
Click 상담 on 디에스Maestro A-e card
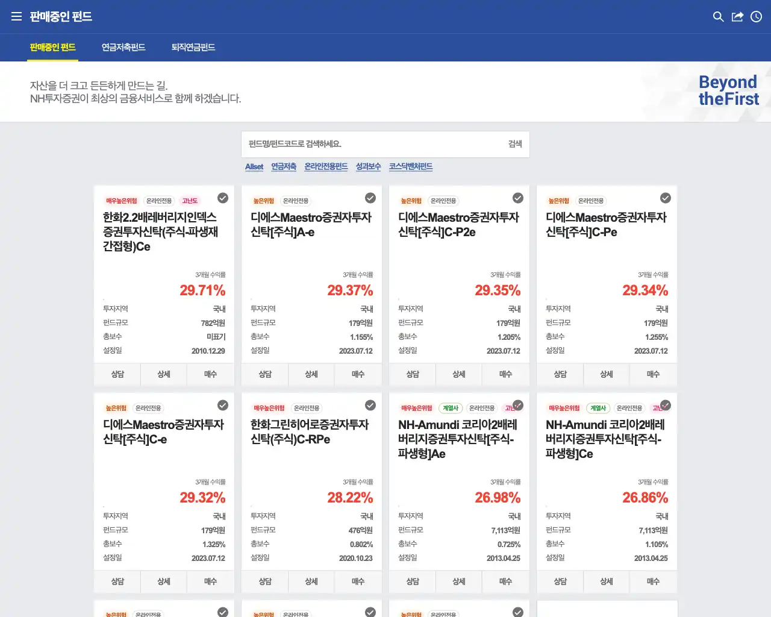click(265, 374)
